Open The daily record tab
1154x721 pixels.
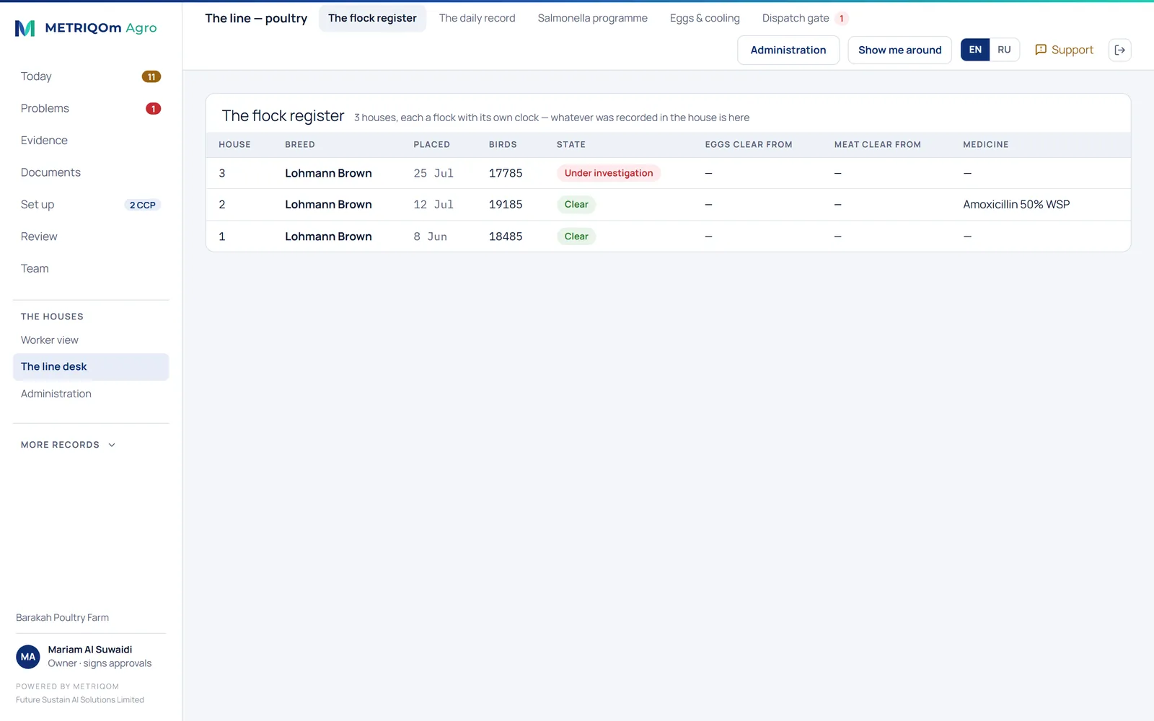click(x=477, y=18)
